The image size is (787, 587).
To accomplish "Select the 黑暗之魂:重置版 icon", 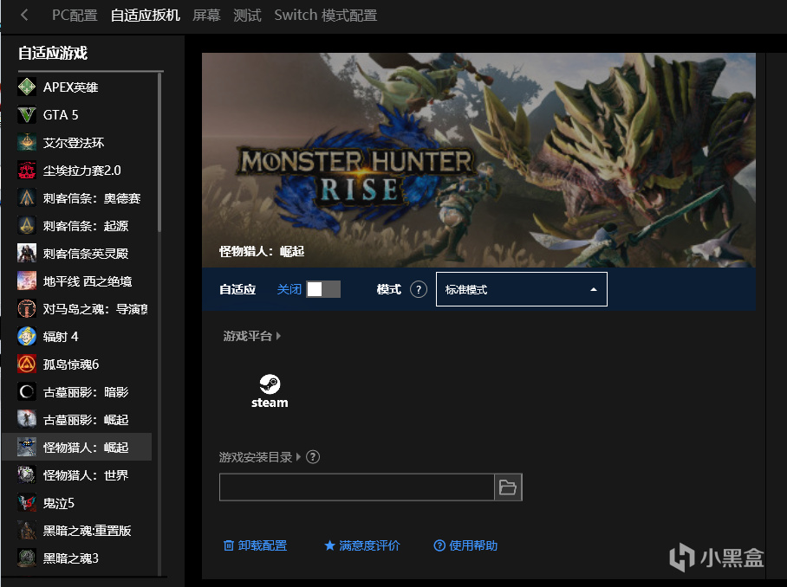I will click(27, 531).
